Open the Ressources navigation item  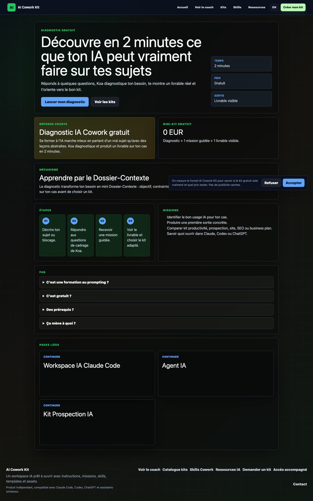(x=257, y=7)
